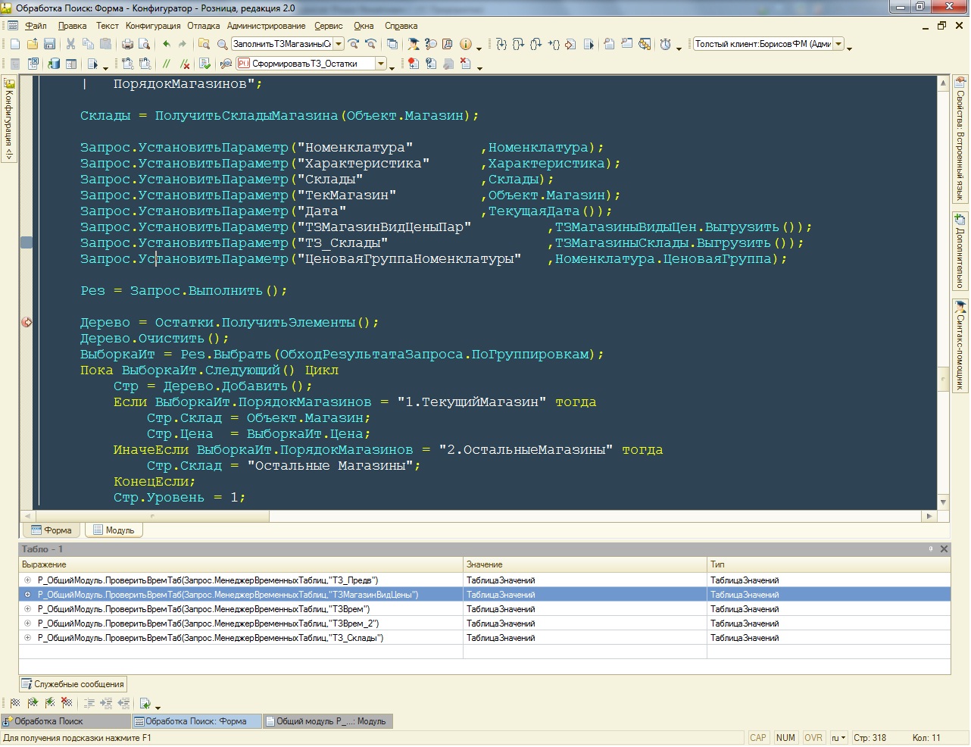Viewport: 971px width, 747px height.
Task: Click the editor vertical scrollbar down arrow
Action: [943, 502]
